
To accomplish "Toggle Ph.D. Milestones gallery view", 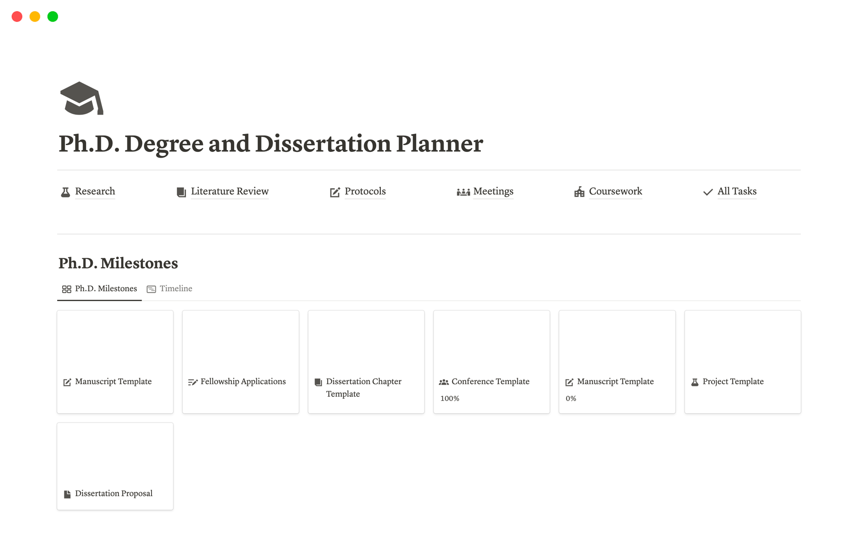I will click(99, 289).
